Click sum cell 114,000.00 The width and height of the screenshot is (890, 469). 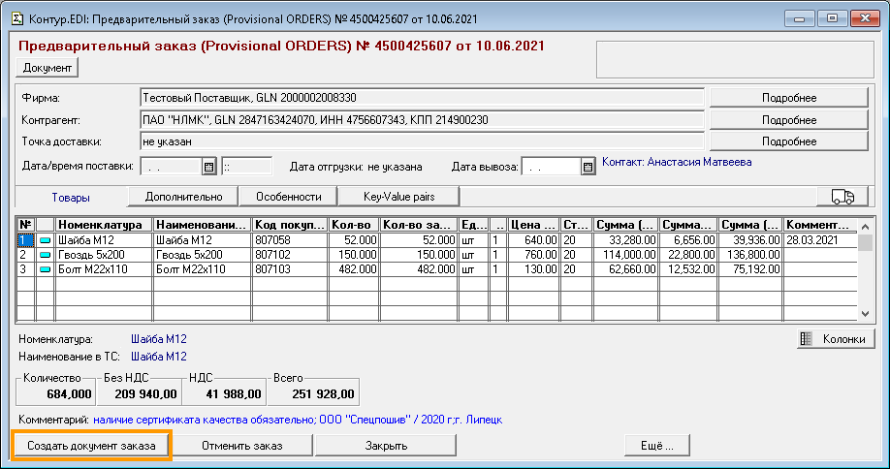pyautogui.click(x=626, y=255)
